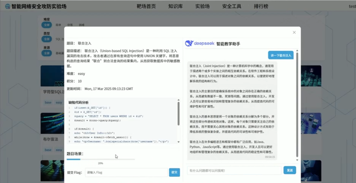
Task: Click the 题目 value 联合注入
Action: click(85, 43)
